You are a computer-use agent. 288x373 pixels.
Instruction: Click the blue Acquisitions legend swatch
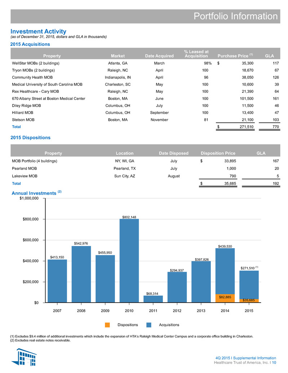[149, 325]
